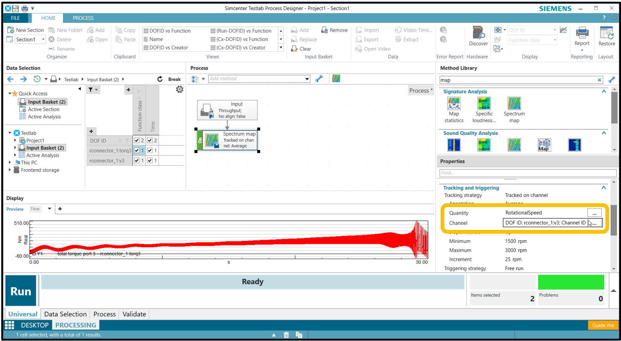Click the Channel browse ellipsis button
The image size is (621, 341).
click(x=595, y=223)
